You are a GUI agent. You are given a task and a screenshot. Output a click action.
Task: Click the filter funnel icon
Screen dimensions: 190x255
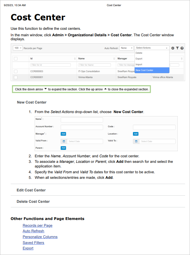pos(177,48)
